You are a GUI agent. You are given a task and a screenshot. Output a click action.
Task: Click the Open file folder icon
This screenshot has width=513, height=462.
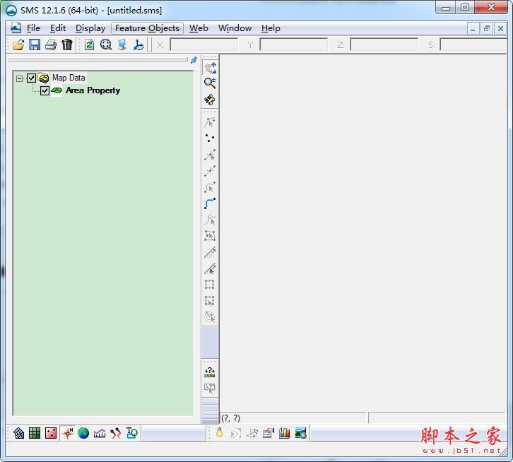(18, 45)
